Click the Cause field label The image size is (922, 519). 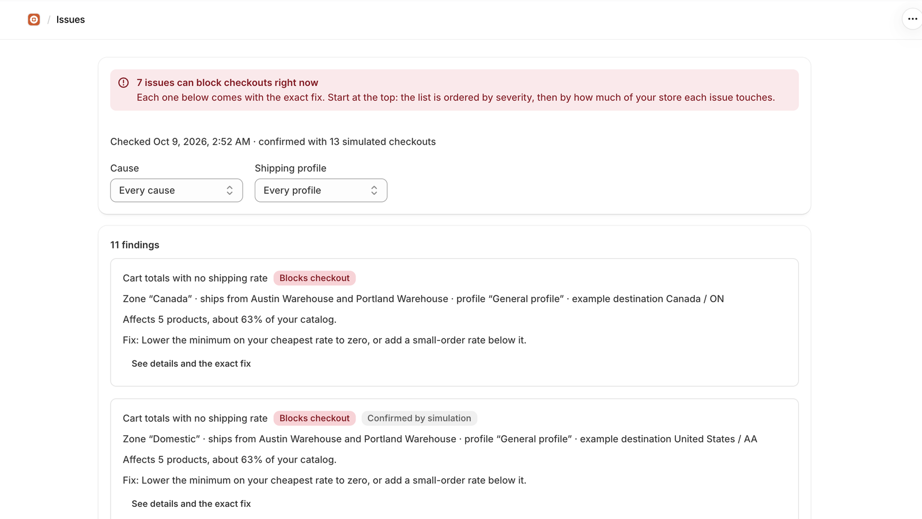point(124,168)
